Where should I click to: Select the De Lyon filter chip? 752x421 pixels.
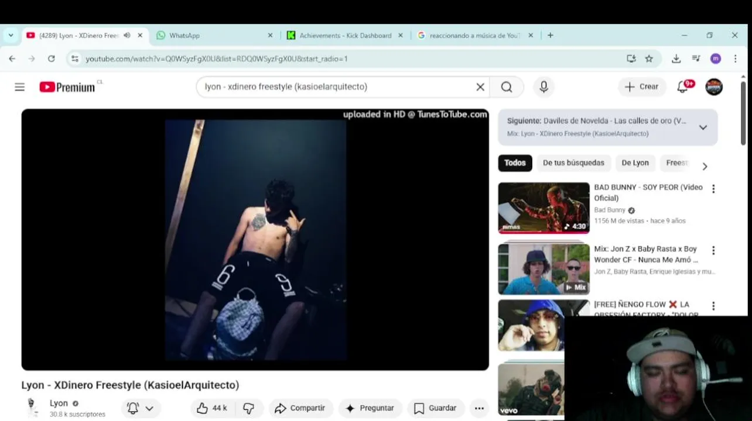(x=635, y=163)
